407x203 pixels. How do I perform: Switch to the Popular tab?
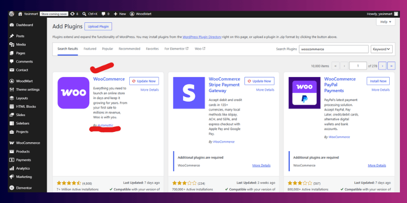[x=107, y=49]
